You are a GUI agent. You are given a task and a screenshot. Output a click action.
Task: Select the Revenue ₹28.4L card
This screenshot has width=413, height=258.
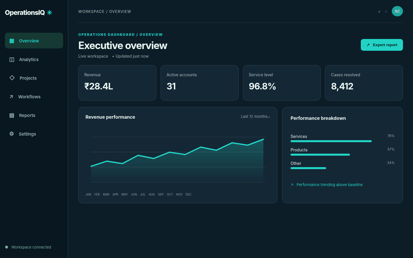[x=117, y=83]
